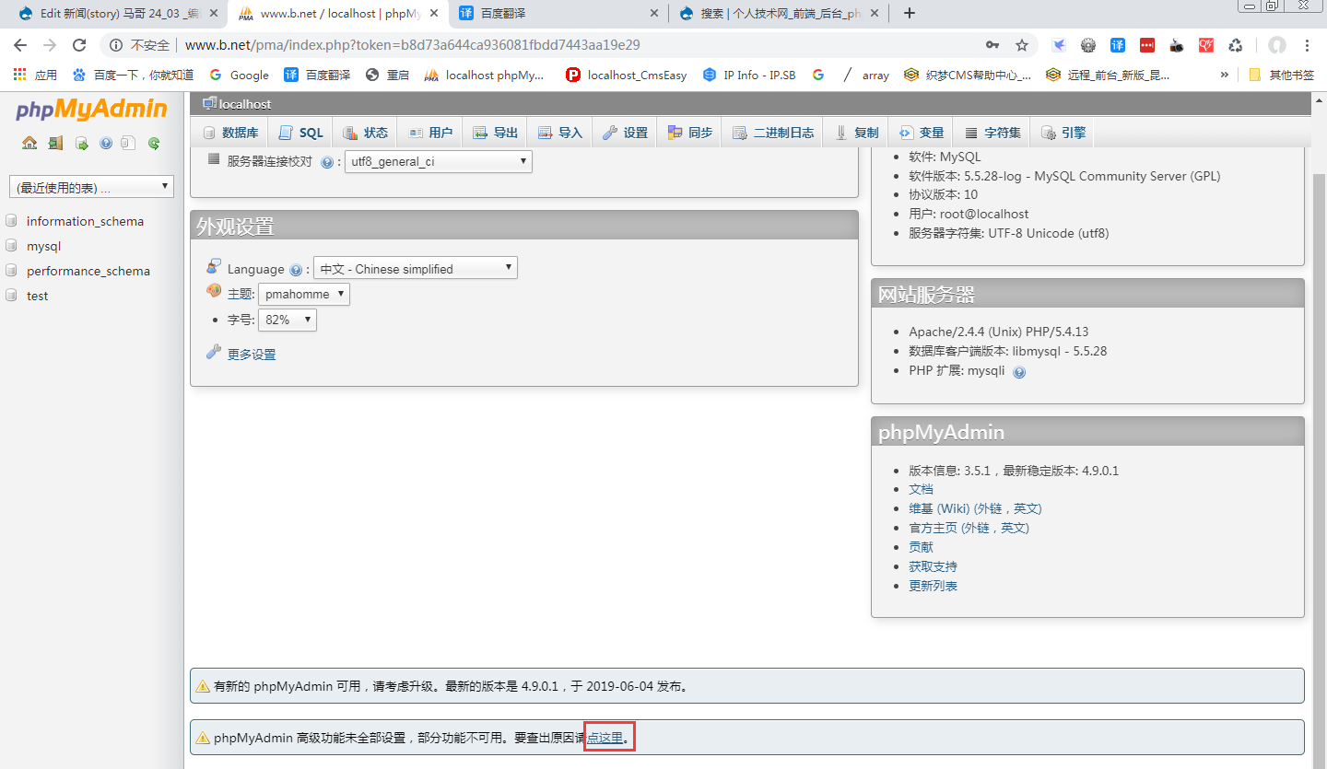Open the 导入 import tab

(560, 133)
